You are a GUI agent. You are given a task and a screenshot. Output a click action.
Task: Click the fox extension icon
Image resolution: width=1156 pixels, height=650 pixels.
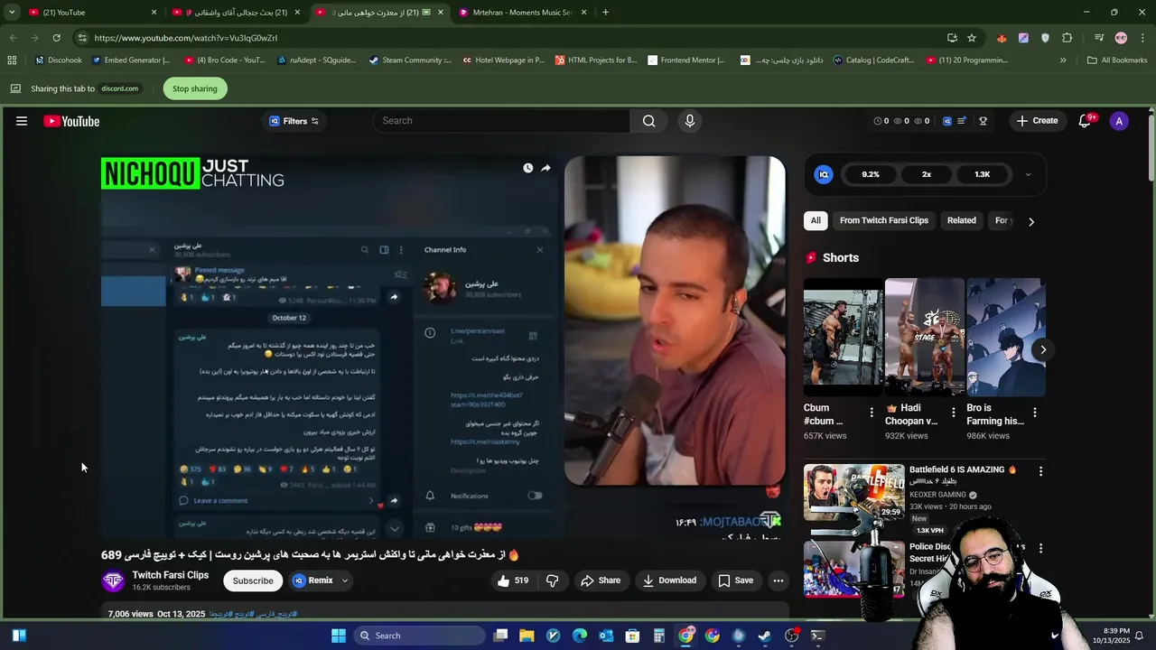(1002, 38)
